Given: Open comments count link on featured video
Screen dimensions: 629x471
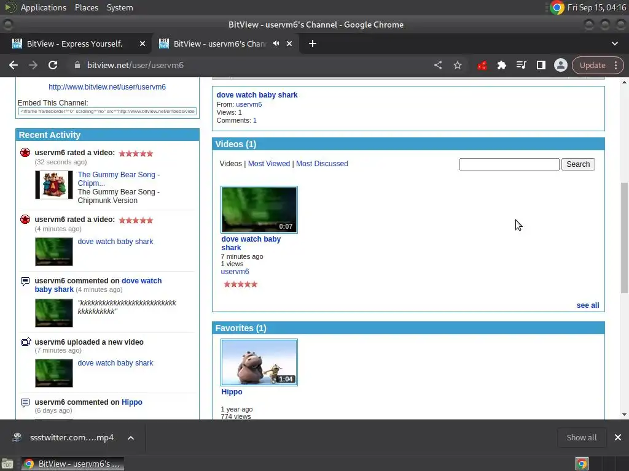Looking at the screenshot, I should [x=255, y=121].
